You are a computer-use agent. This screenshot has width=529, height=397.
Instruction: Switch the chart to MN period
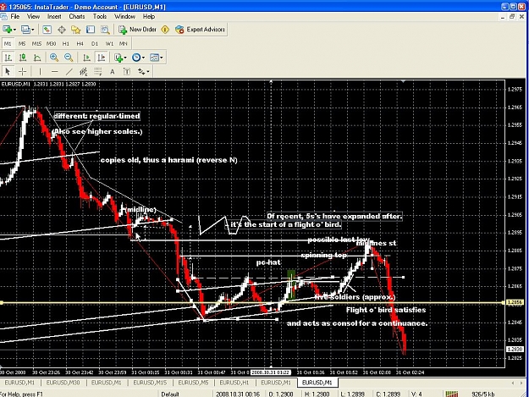[123, 43]
